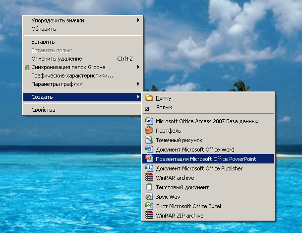Expand the Синхронизация папок Groove arrow
Screen dimensions: 302x233
pos(138,67)
